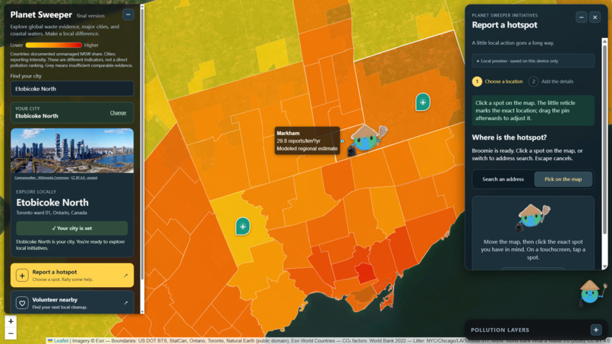Zoom in the map with the plus button
612x344 pixels.
[x=11, y=321]
